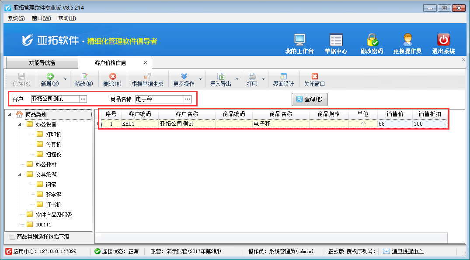
Task: Open 我的工作台 from the header
Action: (x=299, y=41)
